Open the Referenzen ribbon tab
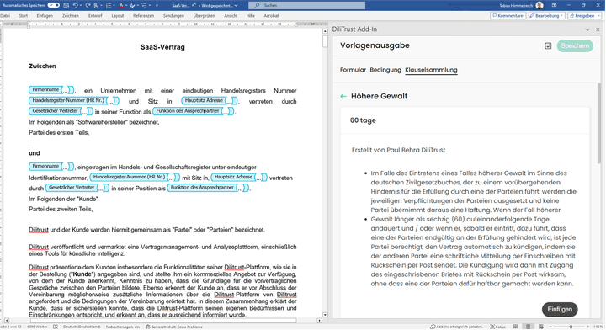The width and height of the screenshot is (606, 330). point(143,16)
